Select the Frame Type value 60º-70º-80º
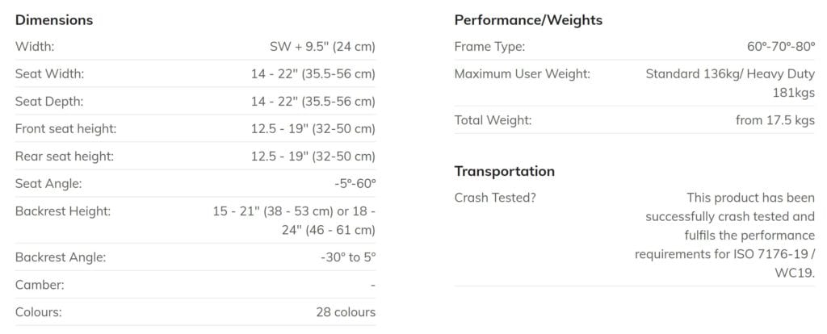827x334 pixels. (x=781, y=47)
